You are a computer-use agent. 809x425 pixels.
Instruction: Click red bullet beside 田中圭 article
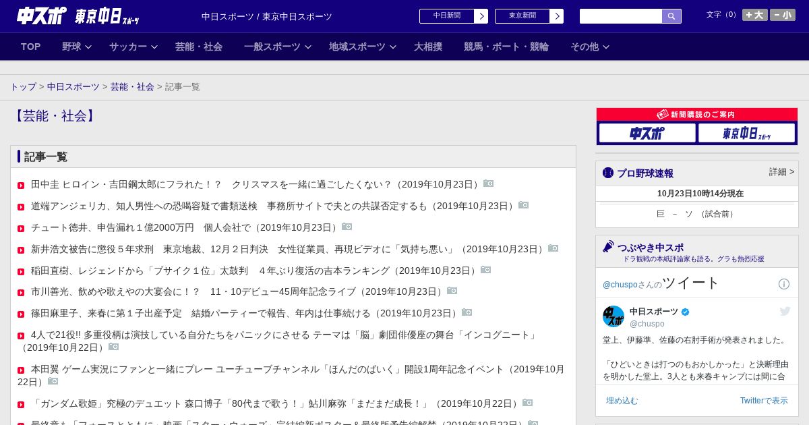tap(22, 186)
